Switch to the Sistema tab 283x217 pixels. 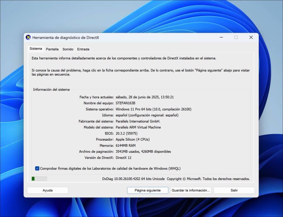pos(36,49)
